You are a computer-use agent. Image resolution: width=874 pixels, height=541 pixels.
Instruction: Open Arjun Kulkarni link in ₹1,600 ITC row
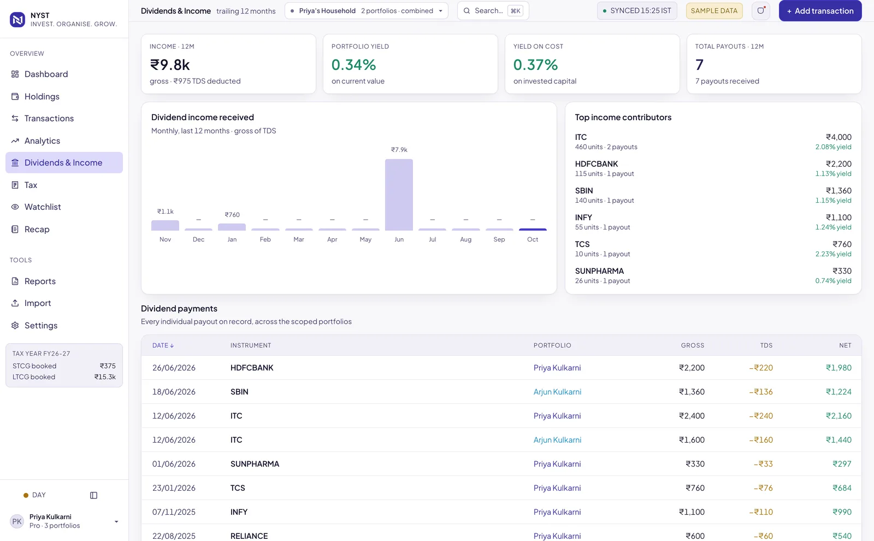[x=557, y=440]
